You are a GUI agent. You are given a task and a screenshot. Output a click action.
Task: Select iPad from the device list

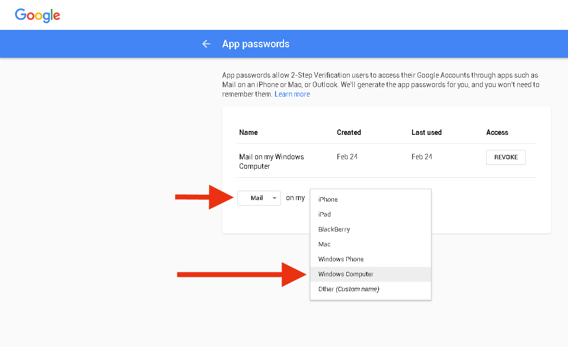click(324, 214)
